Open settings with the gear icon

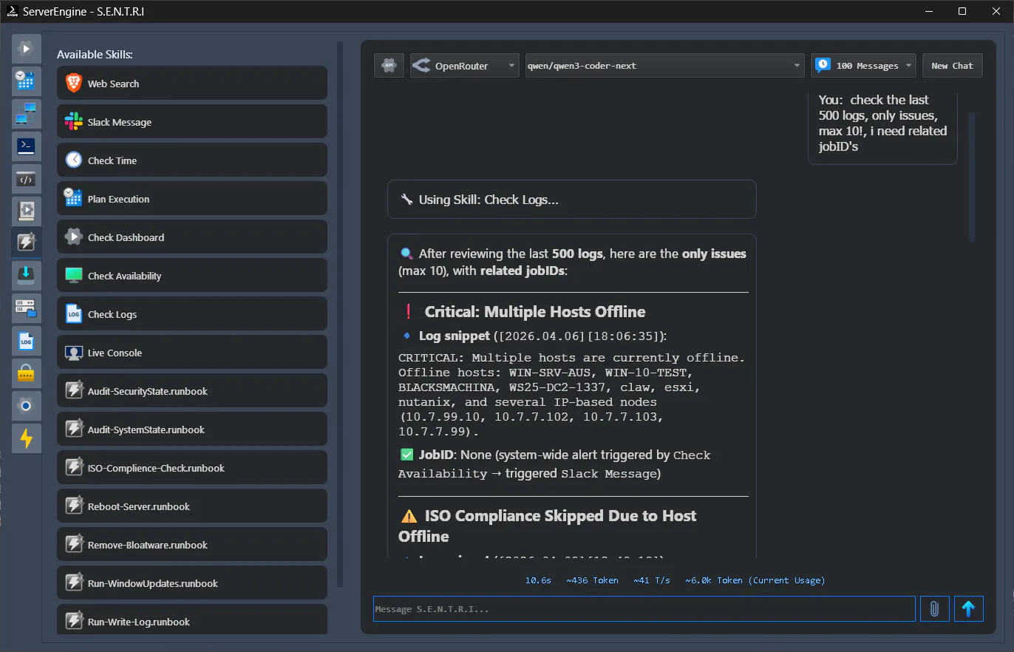point(26,406)
